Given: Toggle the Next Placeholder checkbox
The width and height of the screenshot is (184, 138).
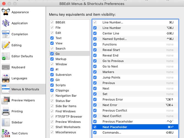Looking at the screenshot, I should [x=95, y=127].
